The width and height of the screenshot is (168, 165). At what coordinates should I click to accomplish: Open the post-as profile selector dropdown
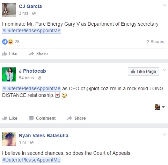point(160,107)
